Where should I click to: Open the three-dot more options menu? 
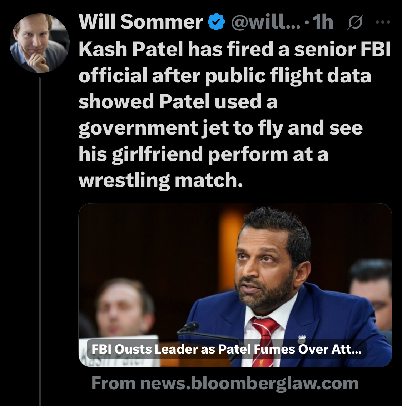pos(383,22)
